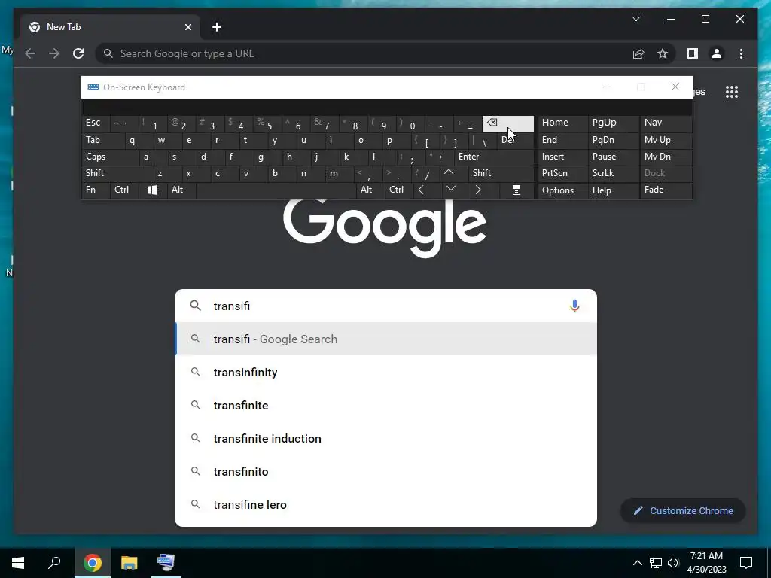Toggle Insert key on On-Screen Keyboard
The image size is (771, 578).
coord(562,157)
